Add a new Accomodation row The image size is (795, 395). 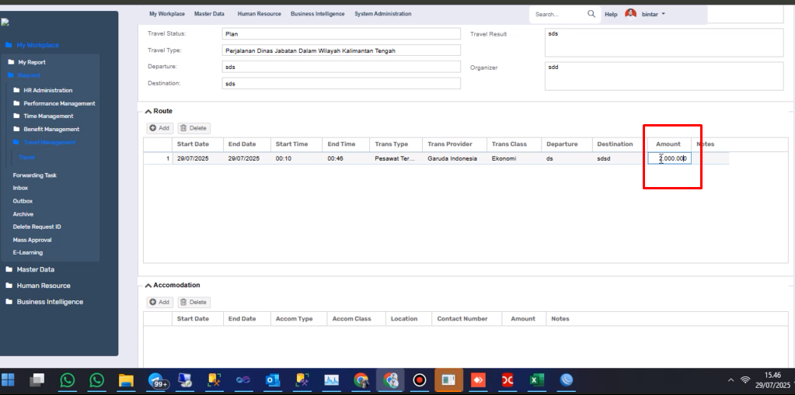point(160,303)
